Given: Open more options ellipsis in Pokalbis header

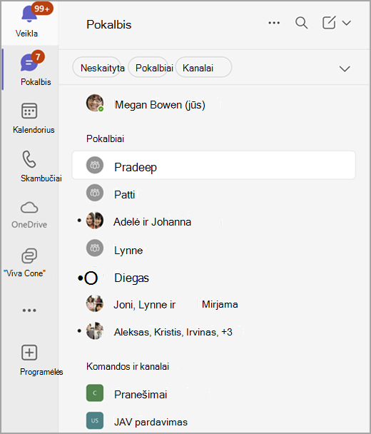Looking at the screenshot, I should click(x=274, y=23).
